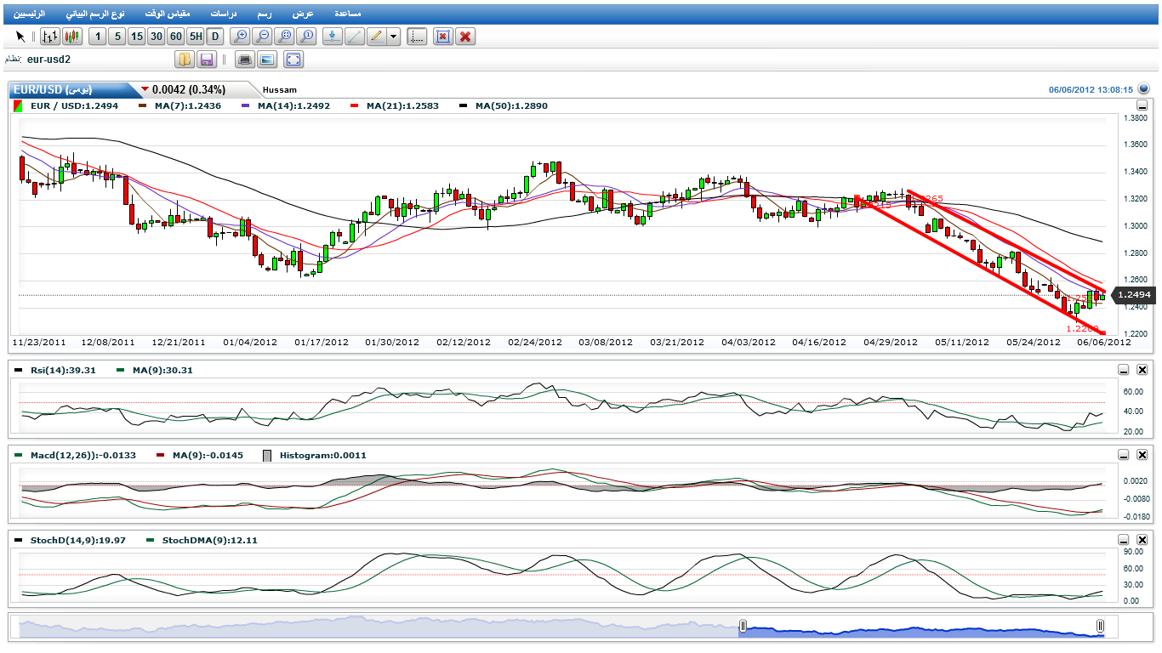The image size is (1162, 653).
Task: Click the Hussam tab label
Action: pyautogui.click(x=280, y=89)
